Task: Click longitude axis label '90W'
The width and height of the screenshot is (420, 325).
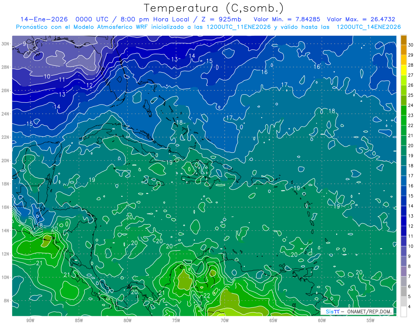Action: pos(30,320)
